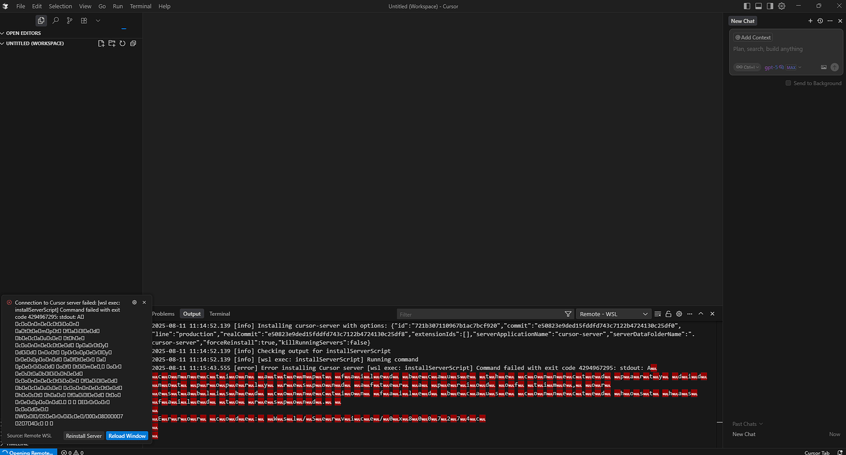The height and width of the screenshot is (455, 846).
Task: Enable the Send to Background checkbox
Action: click(788, 83)
